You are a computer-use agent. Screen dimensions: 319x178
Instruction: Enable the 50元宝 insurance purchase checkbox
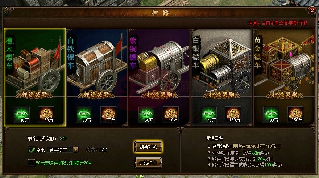[31, 163]
